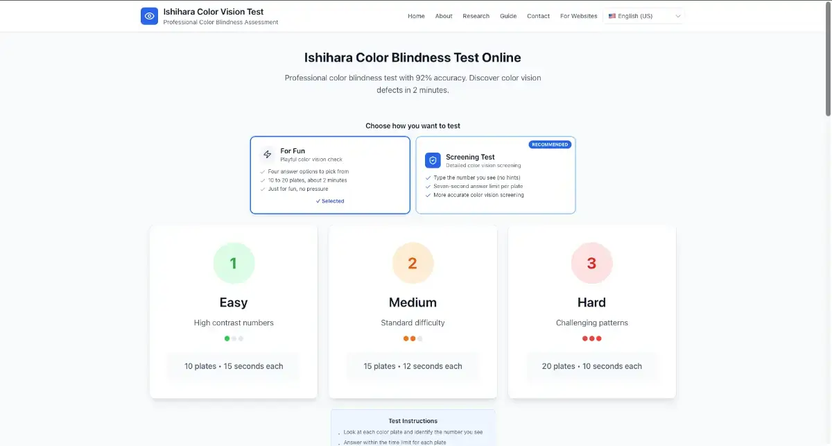This screenshot has width=832, height=446.
Task: Start the Medium difficulty test
Action: coord(413,311)
